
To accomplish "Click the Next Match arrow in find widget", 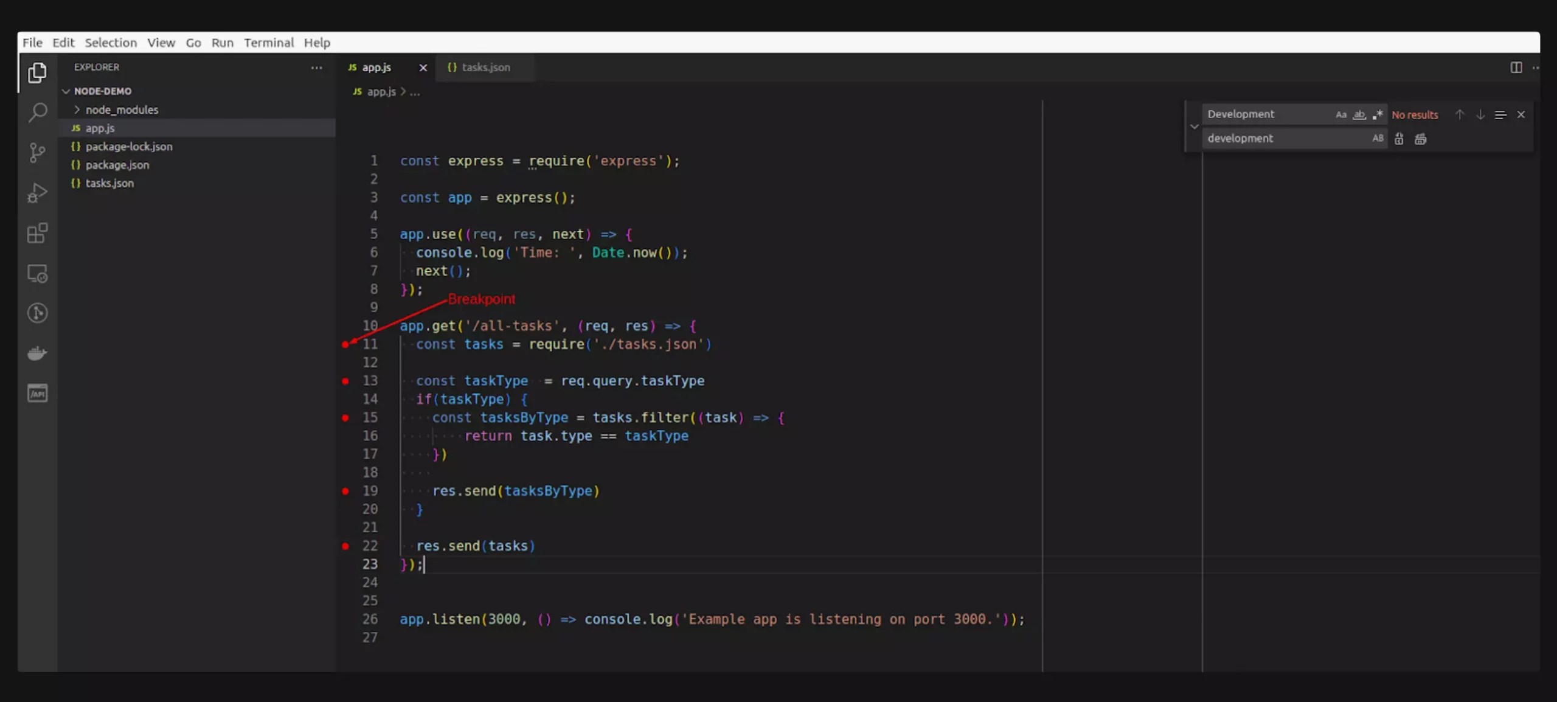I will click(1479, 114).
